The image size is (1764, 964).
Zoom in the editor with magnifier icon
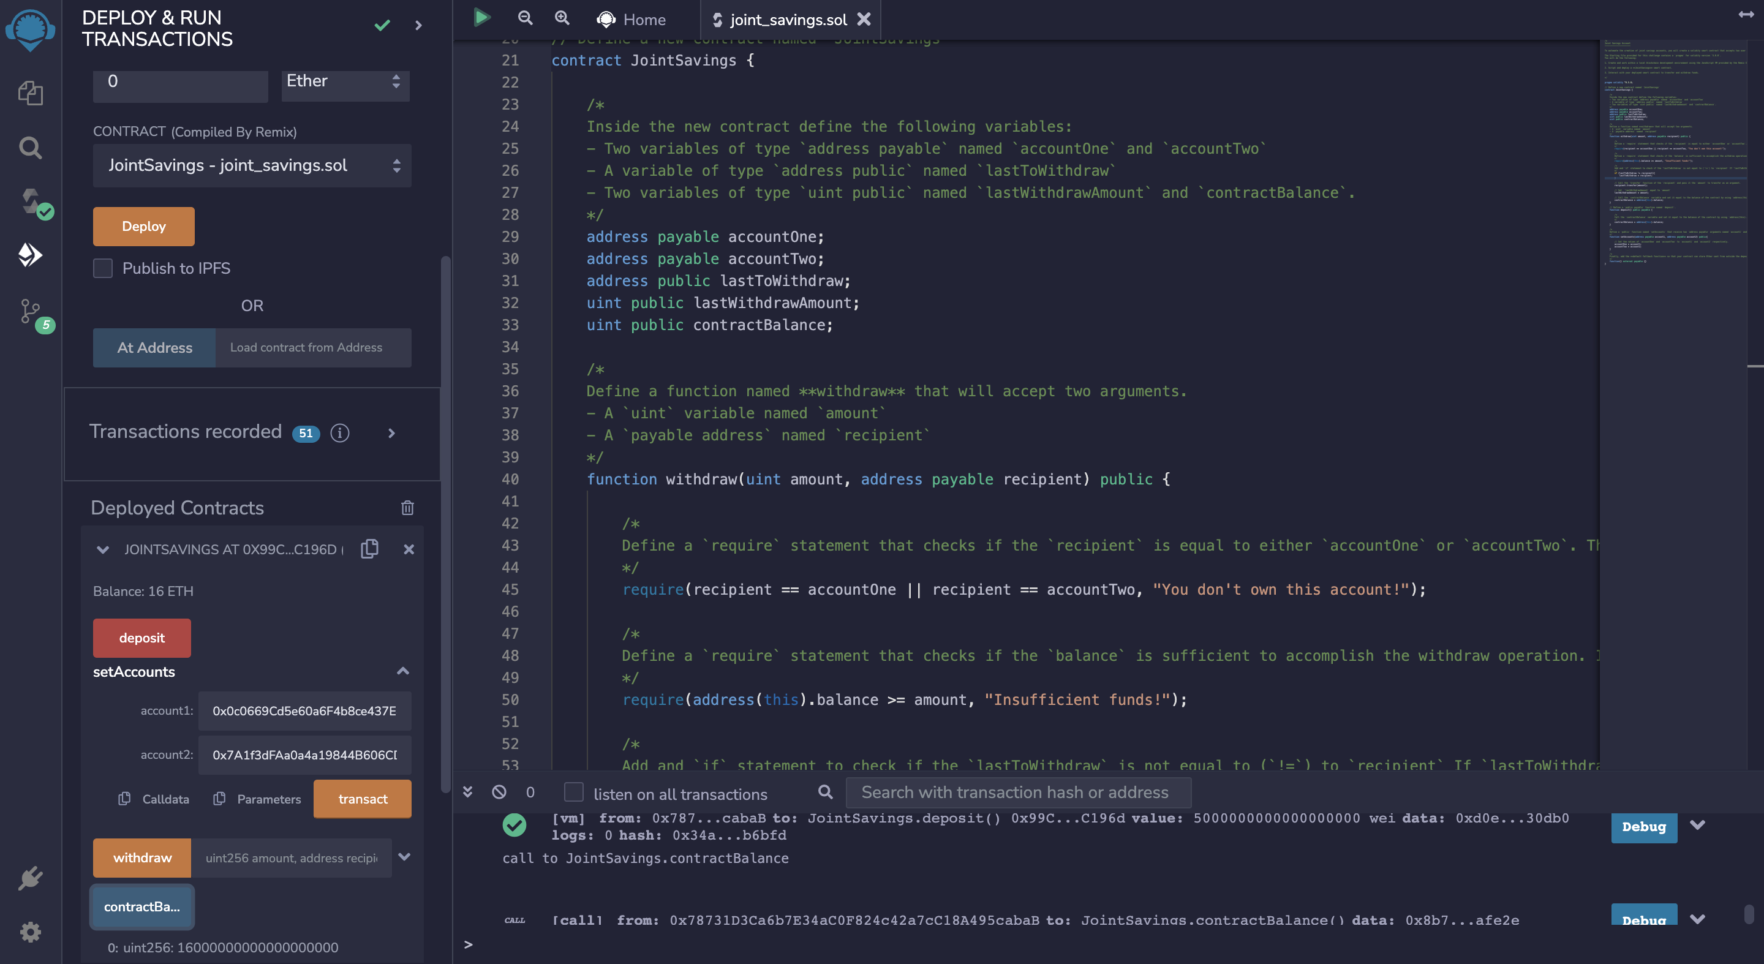click(562, 18)
